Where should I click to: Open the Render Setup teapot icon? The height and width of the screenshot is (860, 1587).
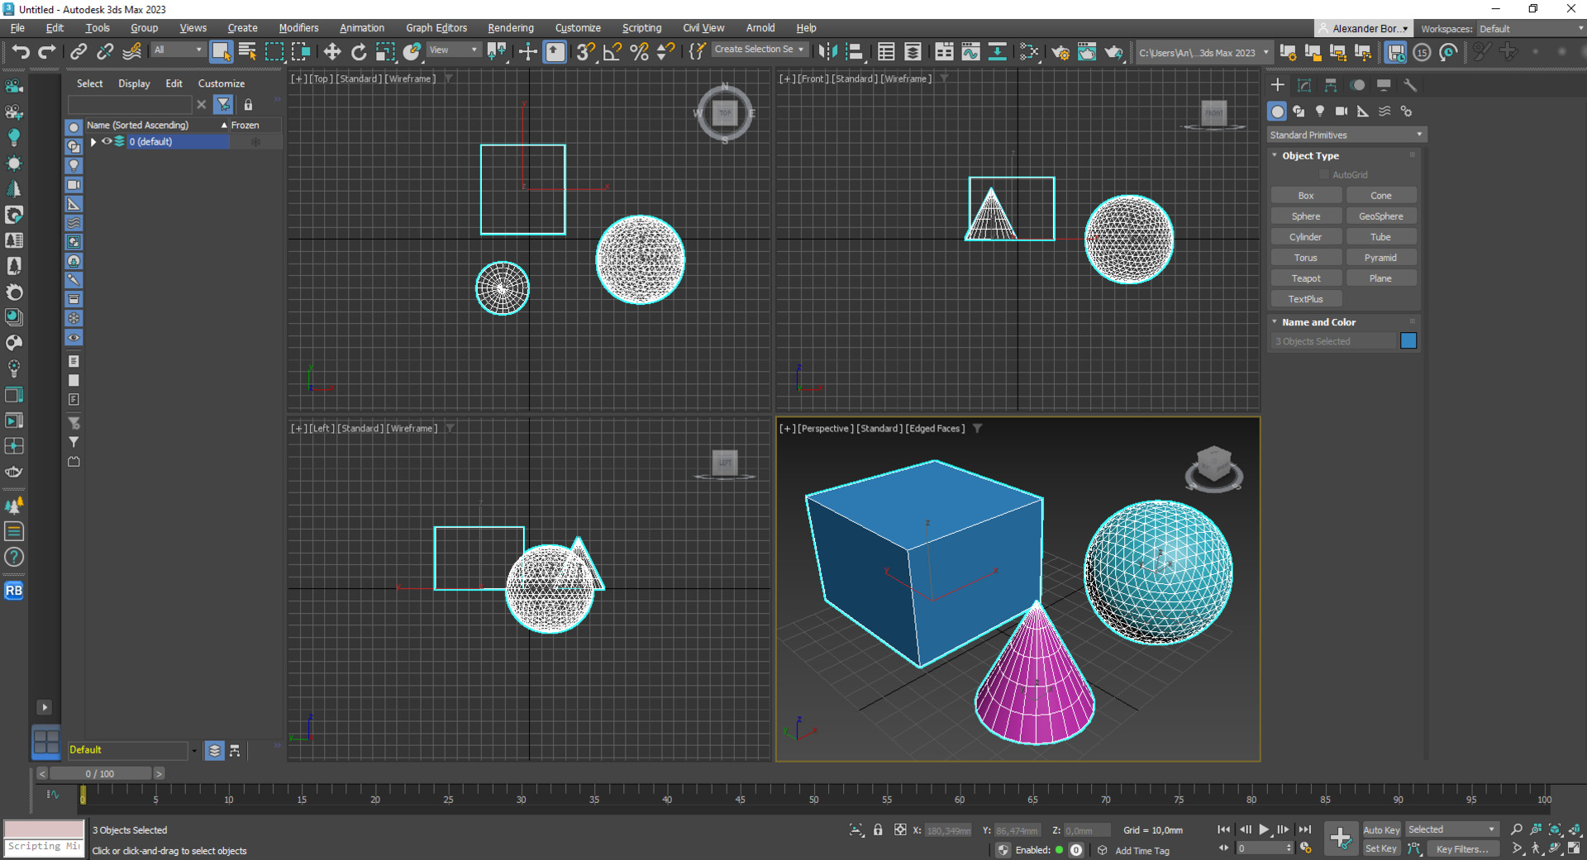click(x=1060, y=52)
